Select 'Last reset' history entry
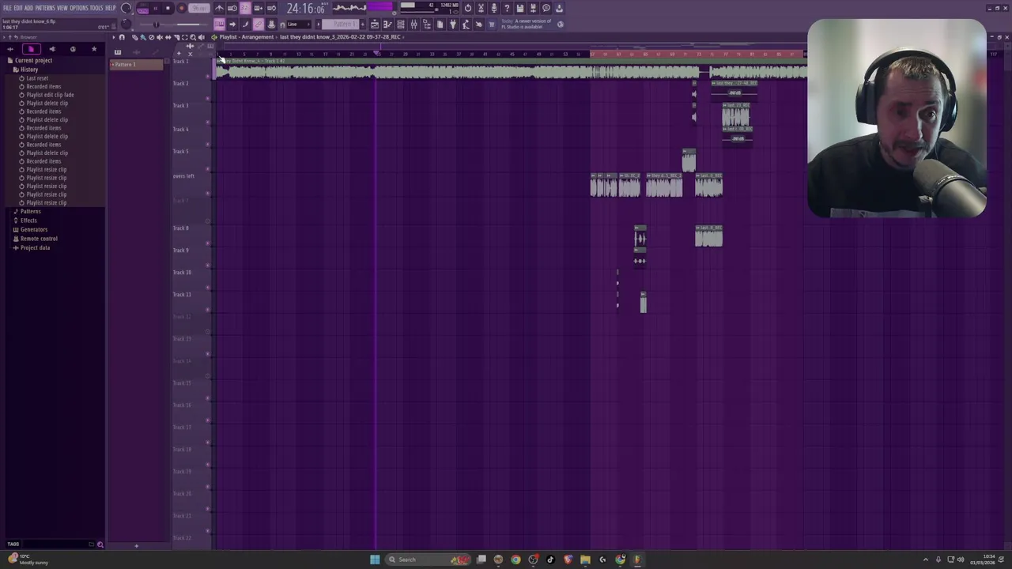Viewport: 1012px width, 569px height. pyautogui.click(x=37, y=78)
